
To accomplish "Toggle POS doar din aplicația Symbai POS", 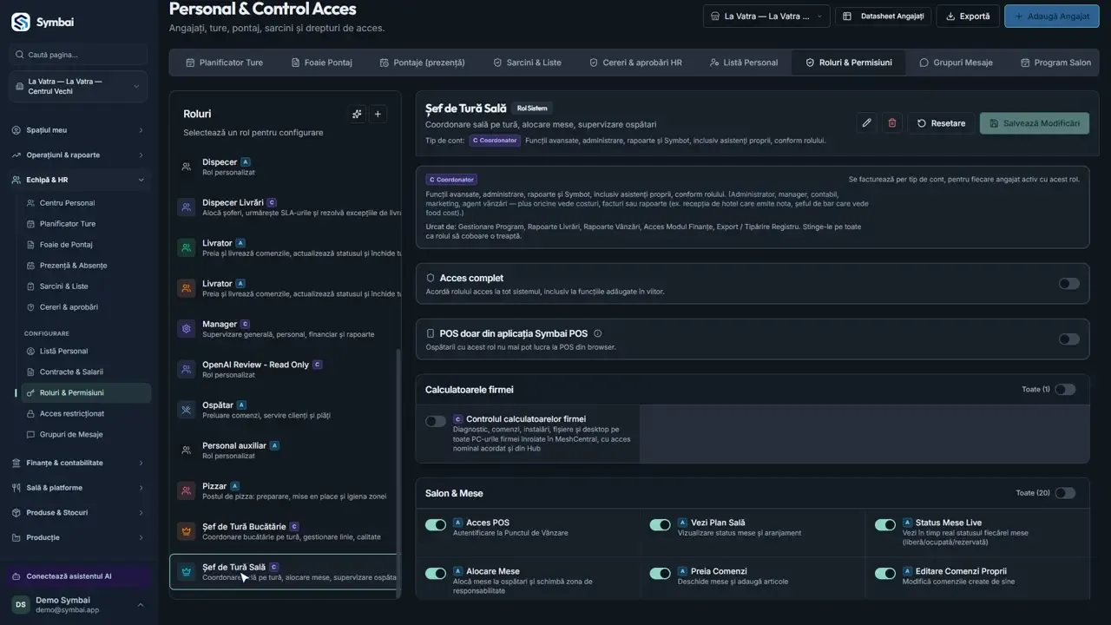I will point(1068,339).
